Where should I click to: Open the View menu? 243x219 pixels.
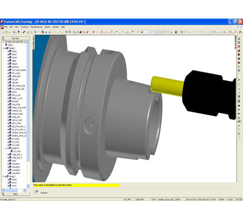17,27
